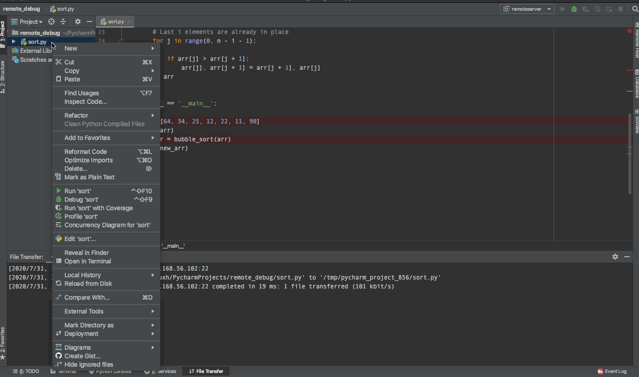
Task: Expand the Refactor submenu
Action: (x=106, y=115)
